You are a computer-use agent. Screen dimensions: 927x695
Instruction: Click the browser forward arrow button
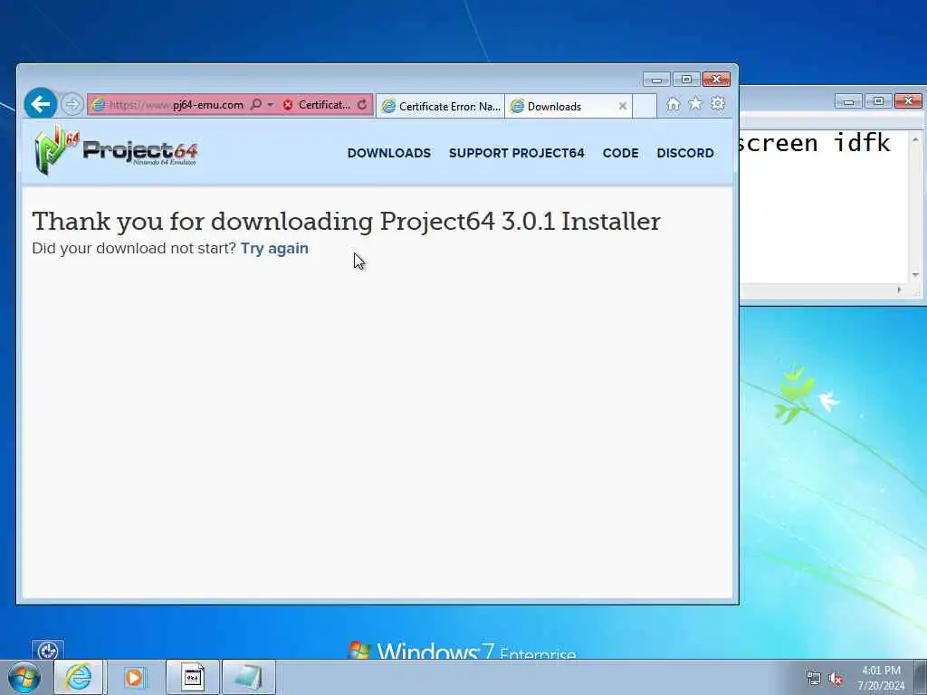coord(72,105)
